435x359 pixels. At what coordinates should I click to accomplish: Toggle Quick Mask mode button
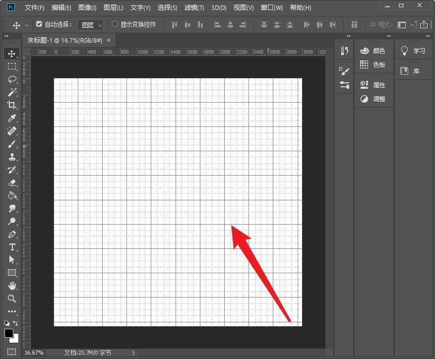pyautogui.click(x=12, y=352)
